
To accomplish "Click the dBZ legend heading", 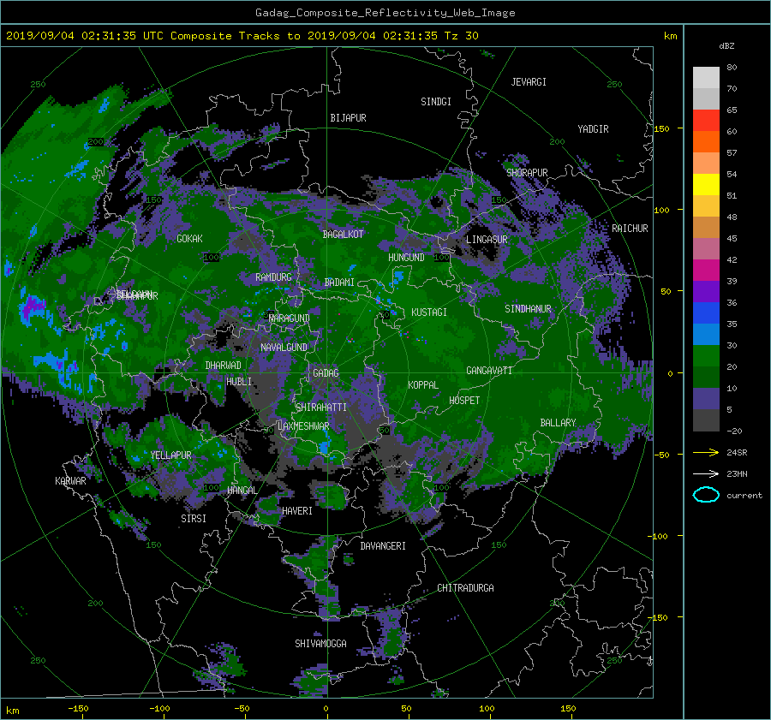I will click(726, 46).
